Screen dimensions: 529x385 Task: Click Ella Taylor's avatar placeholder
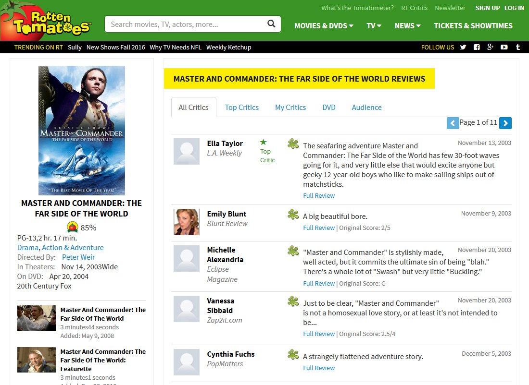click(x=187, y=151)
